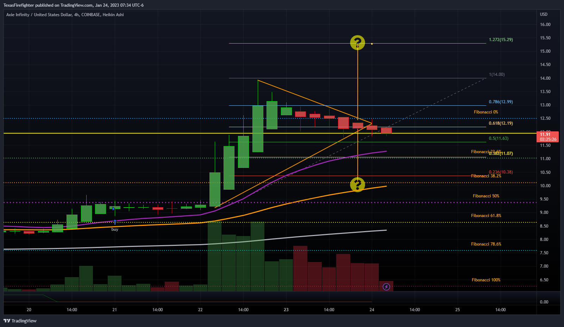The width and height of the screenshot is (564, 327).
Task: Click the purple lightning bolt icon
Action: [386, 287]
